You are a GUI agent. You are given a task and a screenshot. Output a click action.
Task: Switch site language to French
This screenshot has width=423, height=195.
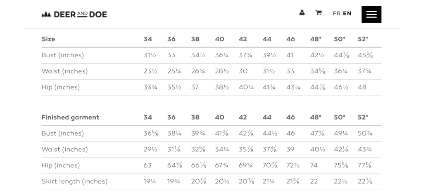click(x=337, y=14)
